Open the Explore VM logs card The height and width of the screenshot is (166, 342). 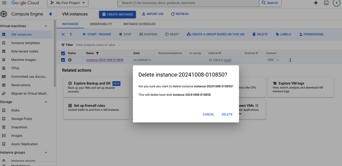[x=301, y=87]
